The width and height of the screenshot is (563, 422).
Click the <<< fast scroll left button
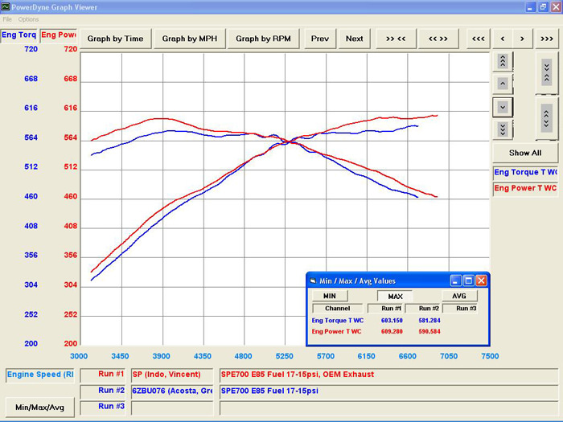[479, 39]
